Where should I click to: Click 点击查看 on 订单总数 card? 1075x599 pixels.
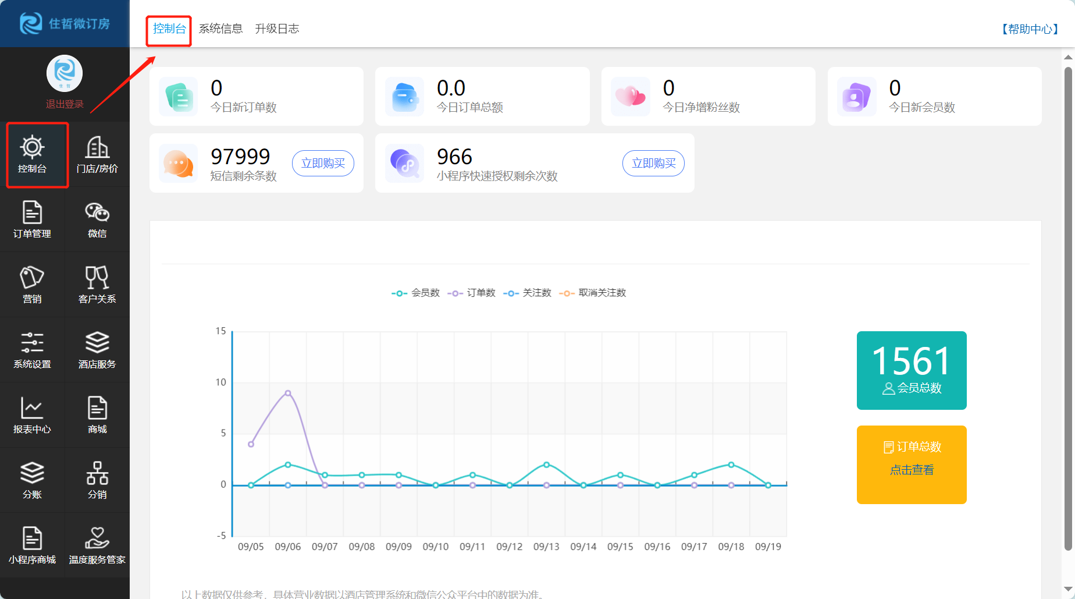912,470
